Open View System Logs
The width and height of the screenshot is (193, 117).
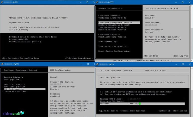108,42
